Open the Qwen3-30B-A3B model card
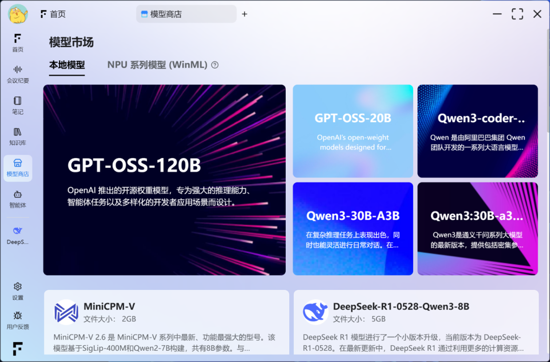The height and width of the screenshot is (362, 550). [353, 228]
